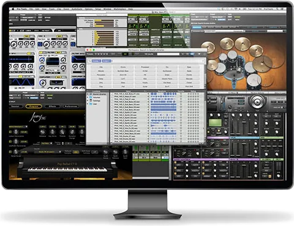Open piano model dropdown below Lid Position

tap(47, 152)
